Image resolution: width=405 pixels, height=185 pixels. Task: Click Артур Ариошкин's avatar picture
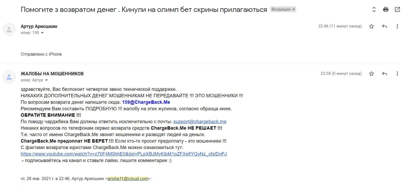coord(9,29)
